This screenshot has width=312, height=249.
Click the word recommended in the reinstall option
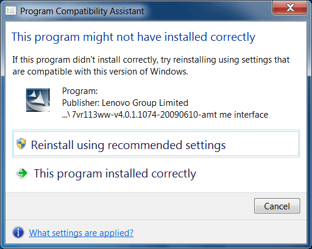point(145,145)
